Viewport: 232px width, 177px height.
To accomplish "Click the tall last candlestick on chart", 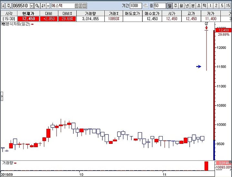I will (207, 50).
